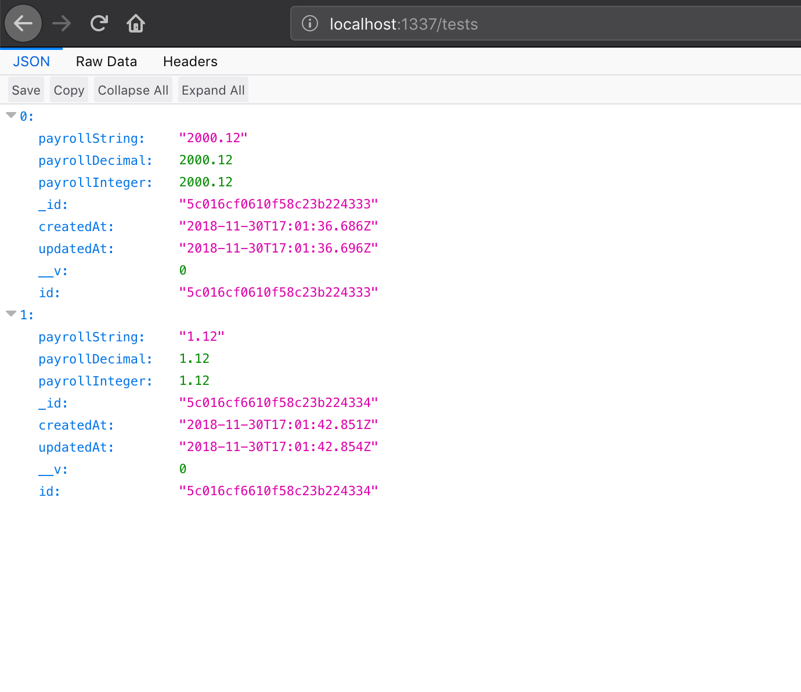Switch to the JSON tab
The image size is (801, 692).
pos(31,61)
